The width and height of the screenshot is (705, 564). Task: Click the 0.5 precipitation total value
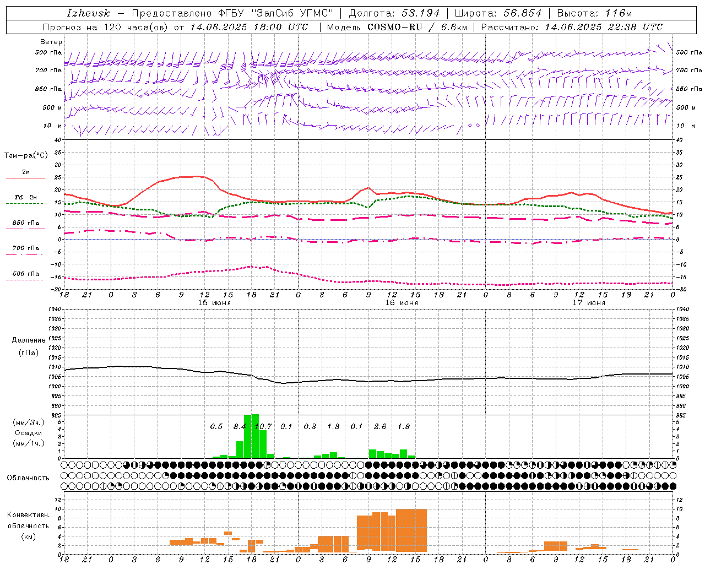pos(216,426)
